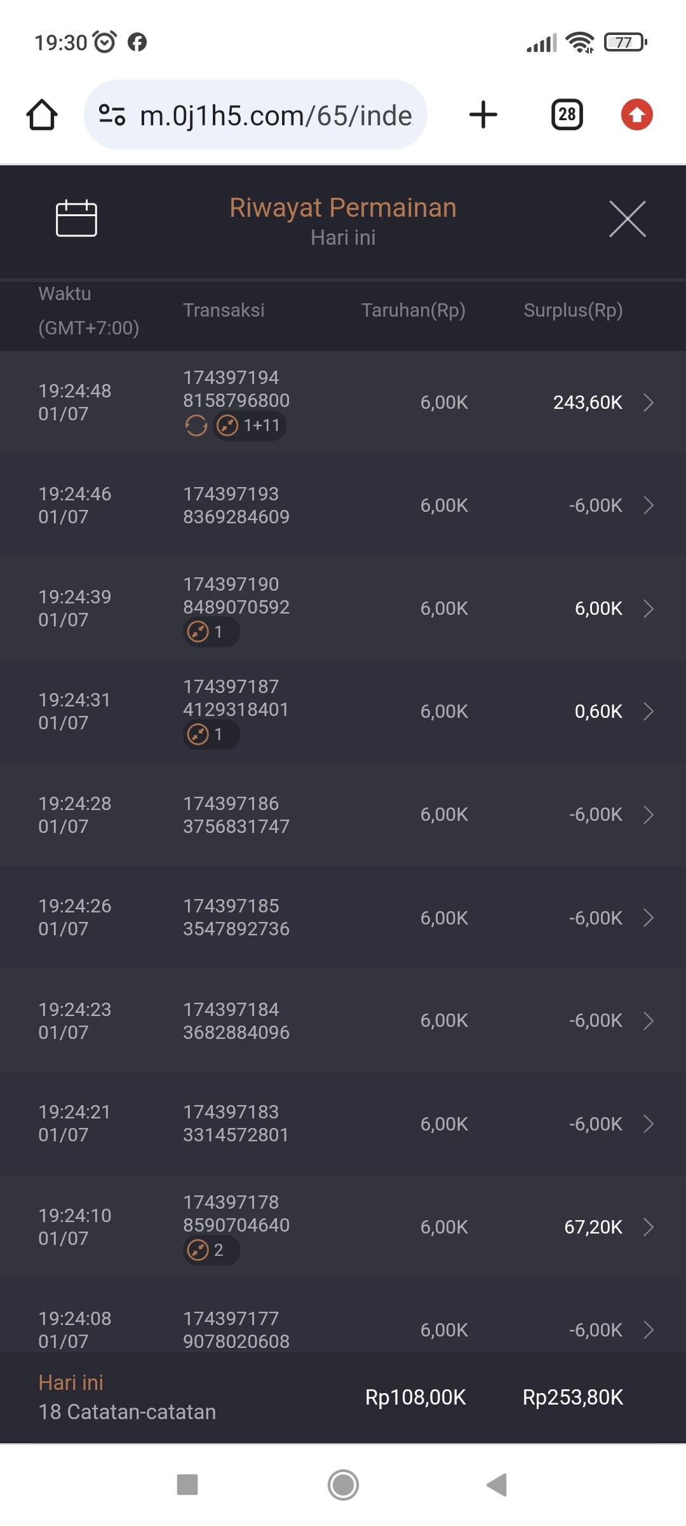Tap the Hari ini summary label
686x1526 pixels.
click(x=71, y=1383)
